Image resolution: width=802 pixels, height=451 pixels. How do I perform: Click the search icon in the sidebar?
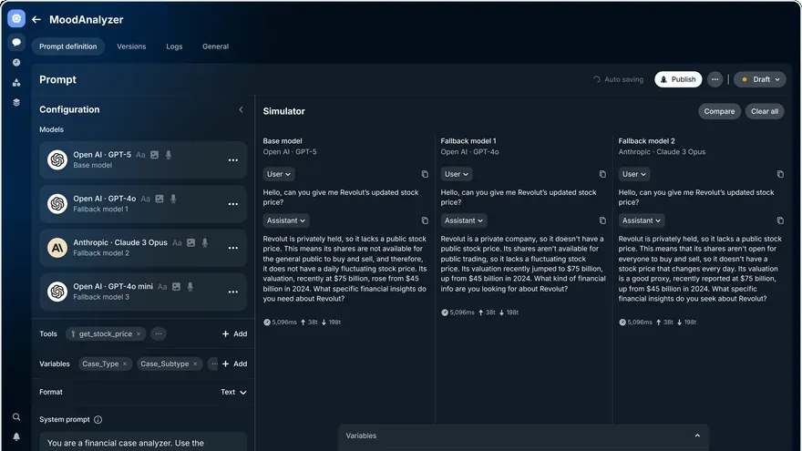click(16, 416)
